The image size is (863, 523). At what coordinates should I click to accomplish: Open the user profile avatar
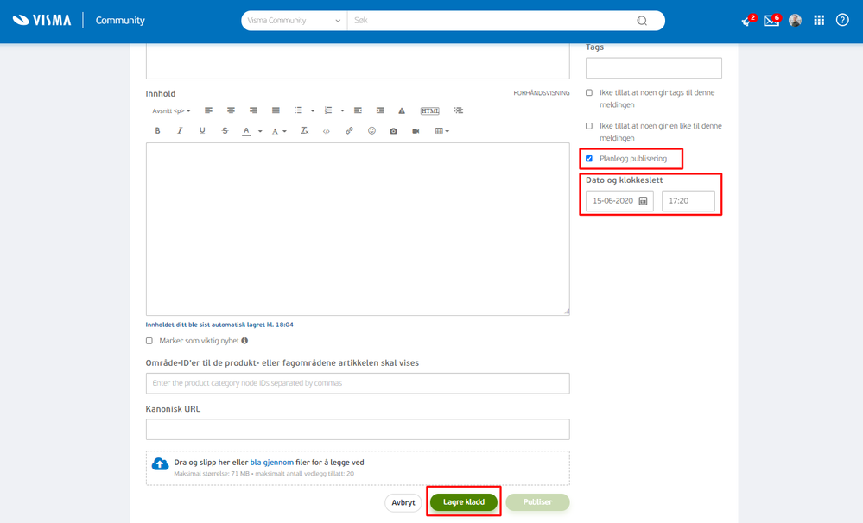795,21
